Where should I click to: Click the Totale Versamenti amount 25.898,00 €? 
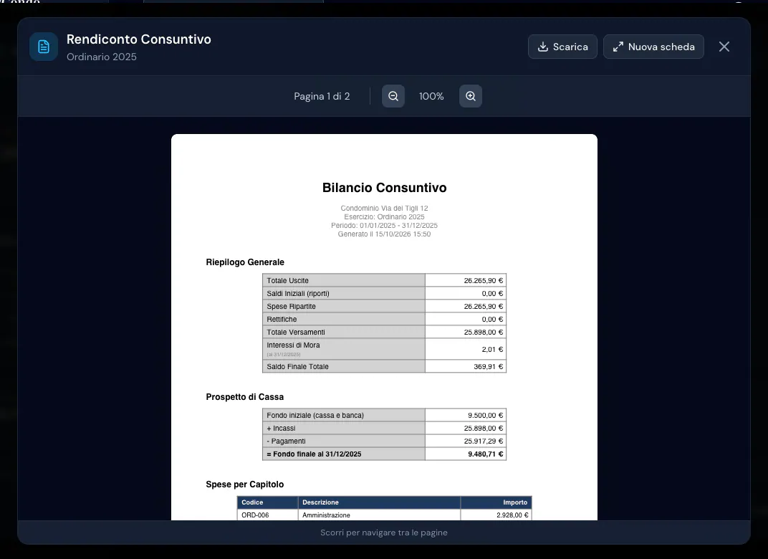click(484, 332)
